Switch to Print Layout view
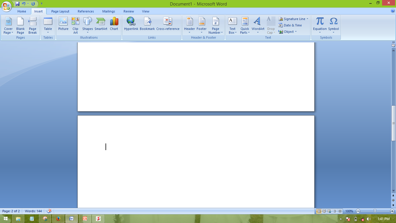Viewport: 396px width, 223px height. pyautogui.click(x=319, y=211)
